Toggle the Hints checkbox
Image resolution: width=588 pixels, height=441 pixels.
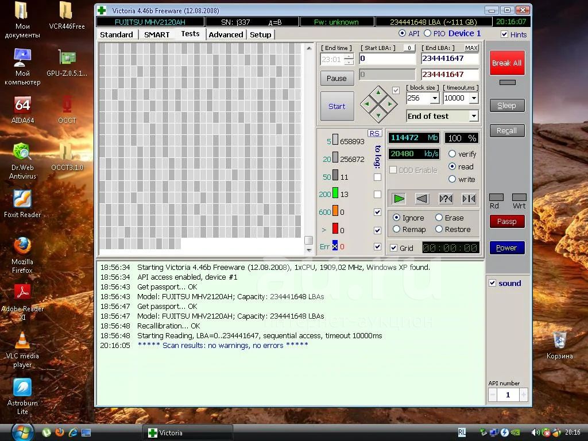click(x=504, y=34)
